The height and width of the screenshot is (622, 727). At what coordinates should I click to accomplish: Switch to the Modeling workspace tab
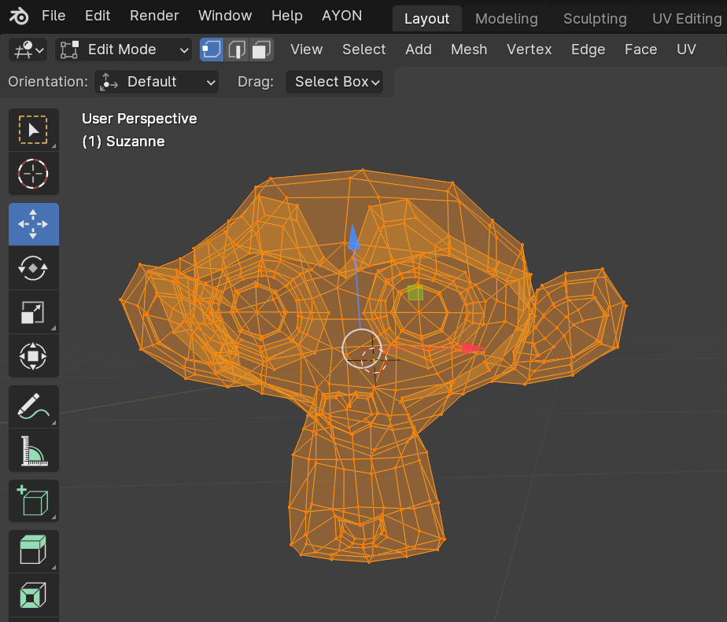point(507,19)
